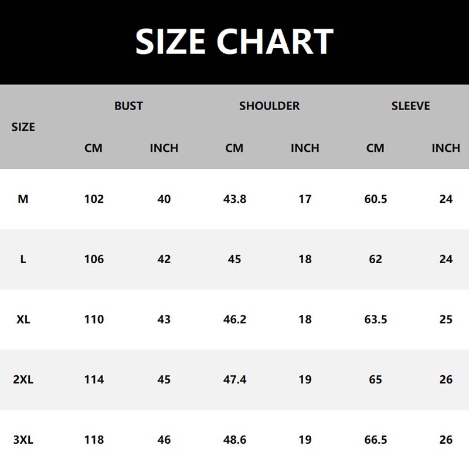
Task: Click bust value 106 for size L
Action: pos(94,259)
